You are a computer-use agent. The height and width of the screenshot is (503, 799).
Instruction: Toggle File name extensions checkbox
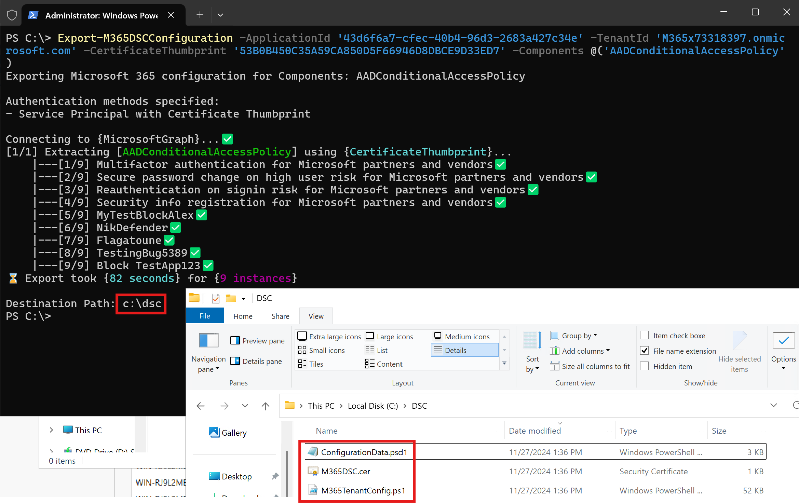click(644, 351)
